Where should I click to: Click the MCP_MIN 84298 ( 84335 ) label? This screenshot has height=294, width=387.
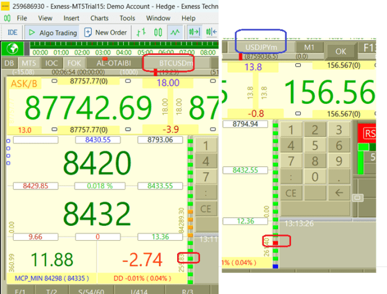52,278
